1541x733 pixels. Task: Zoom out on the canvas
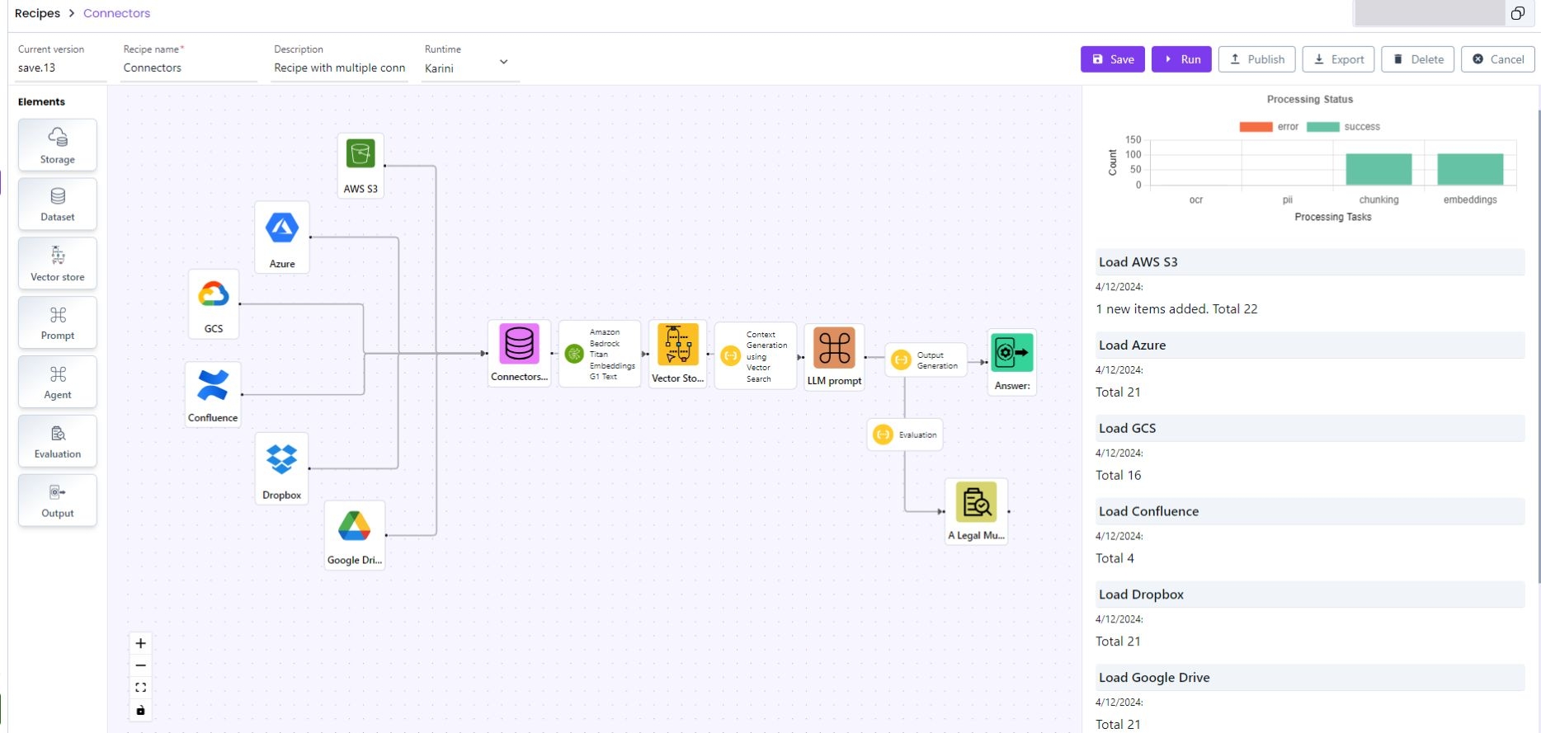[141, 665]
